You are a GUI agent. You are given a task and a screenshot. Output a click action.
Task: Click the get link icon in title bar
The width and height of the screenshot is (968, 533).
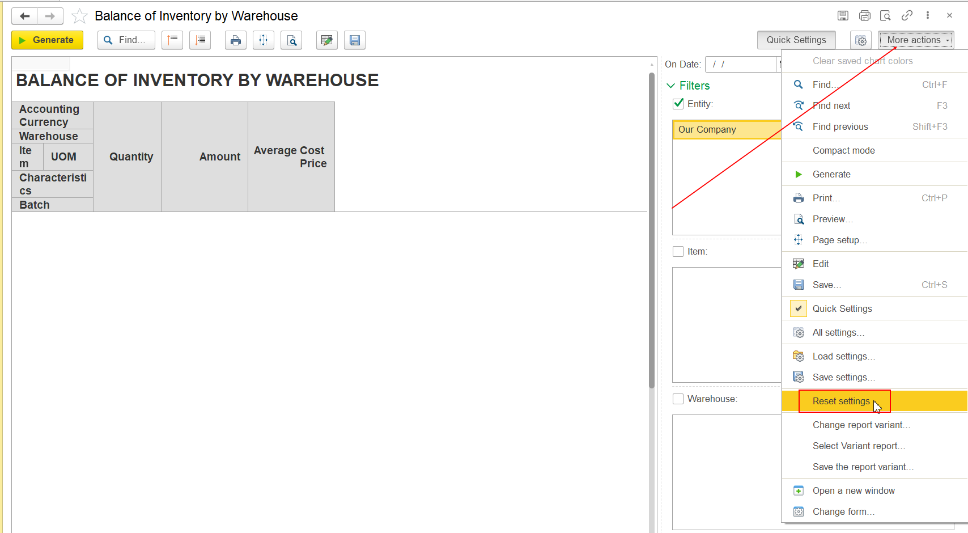point(907,16)
